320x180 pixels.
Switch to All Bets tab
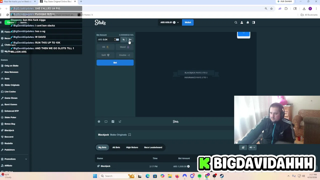pyautogui.click(x=116, y=147)
